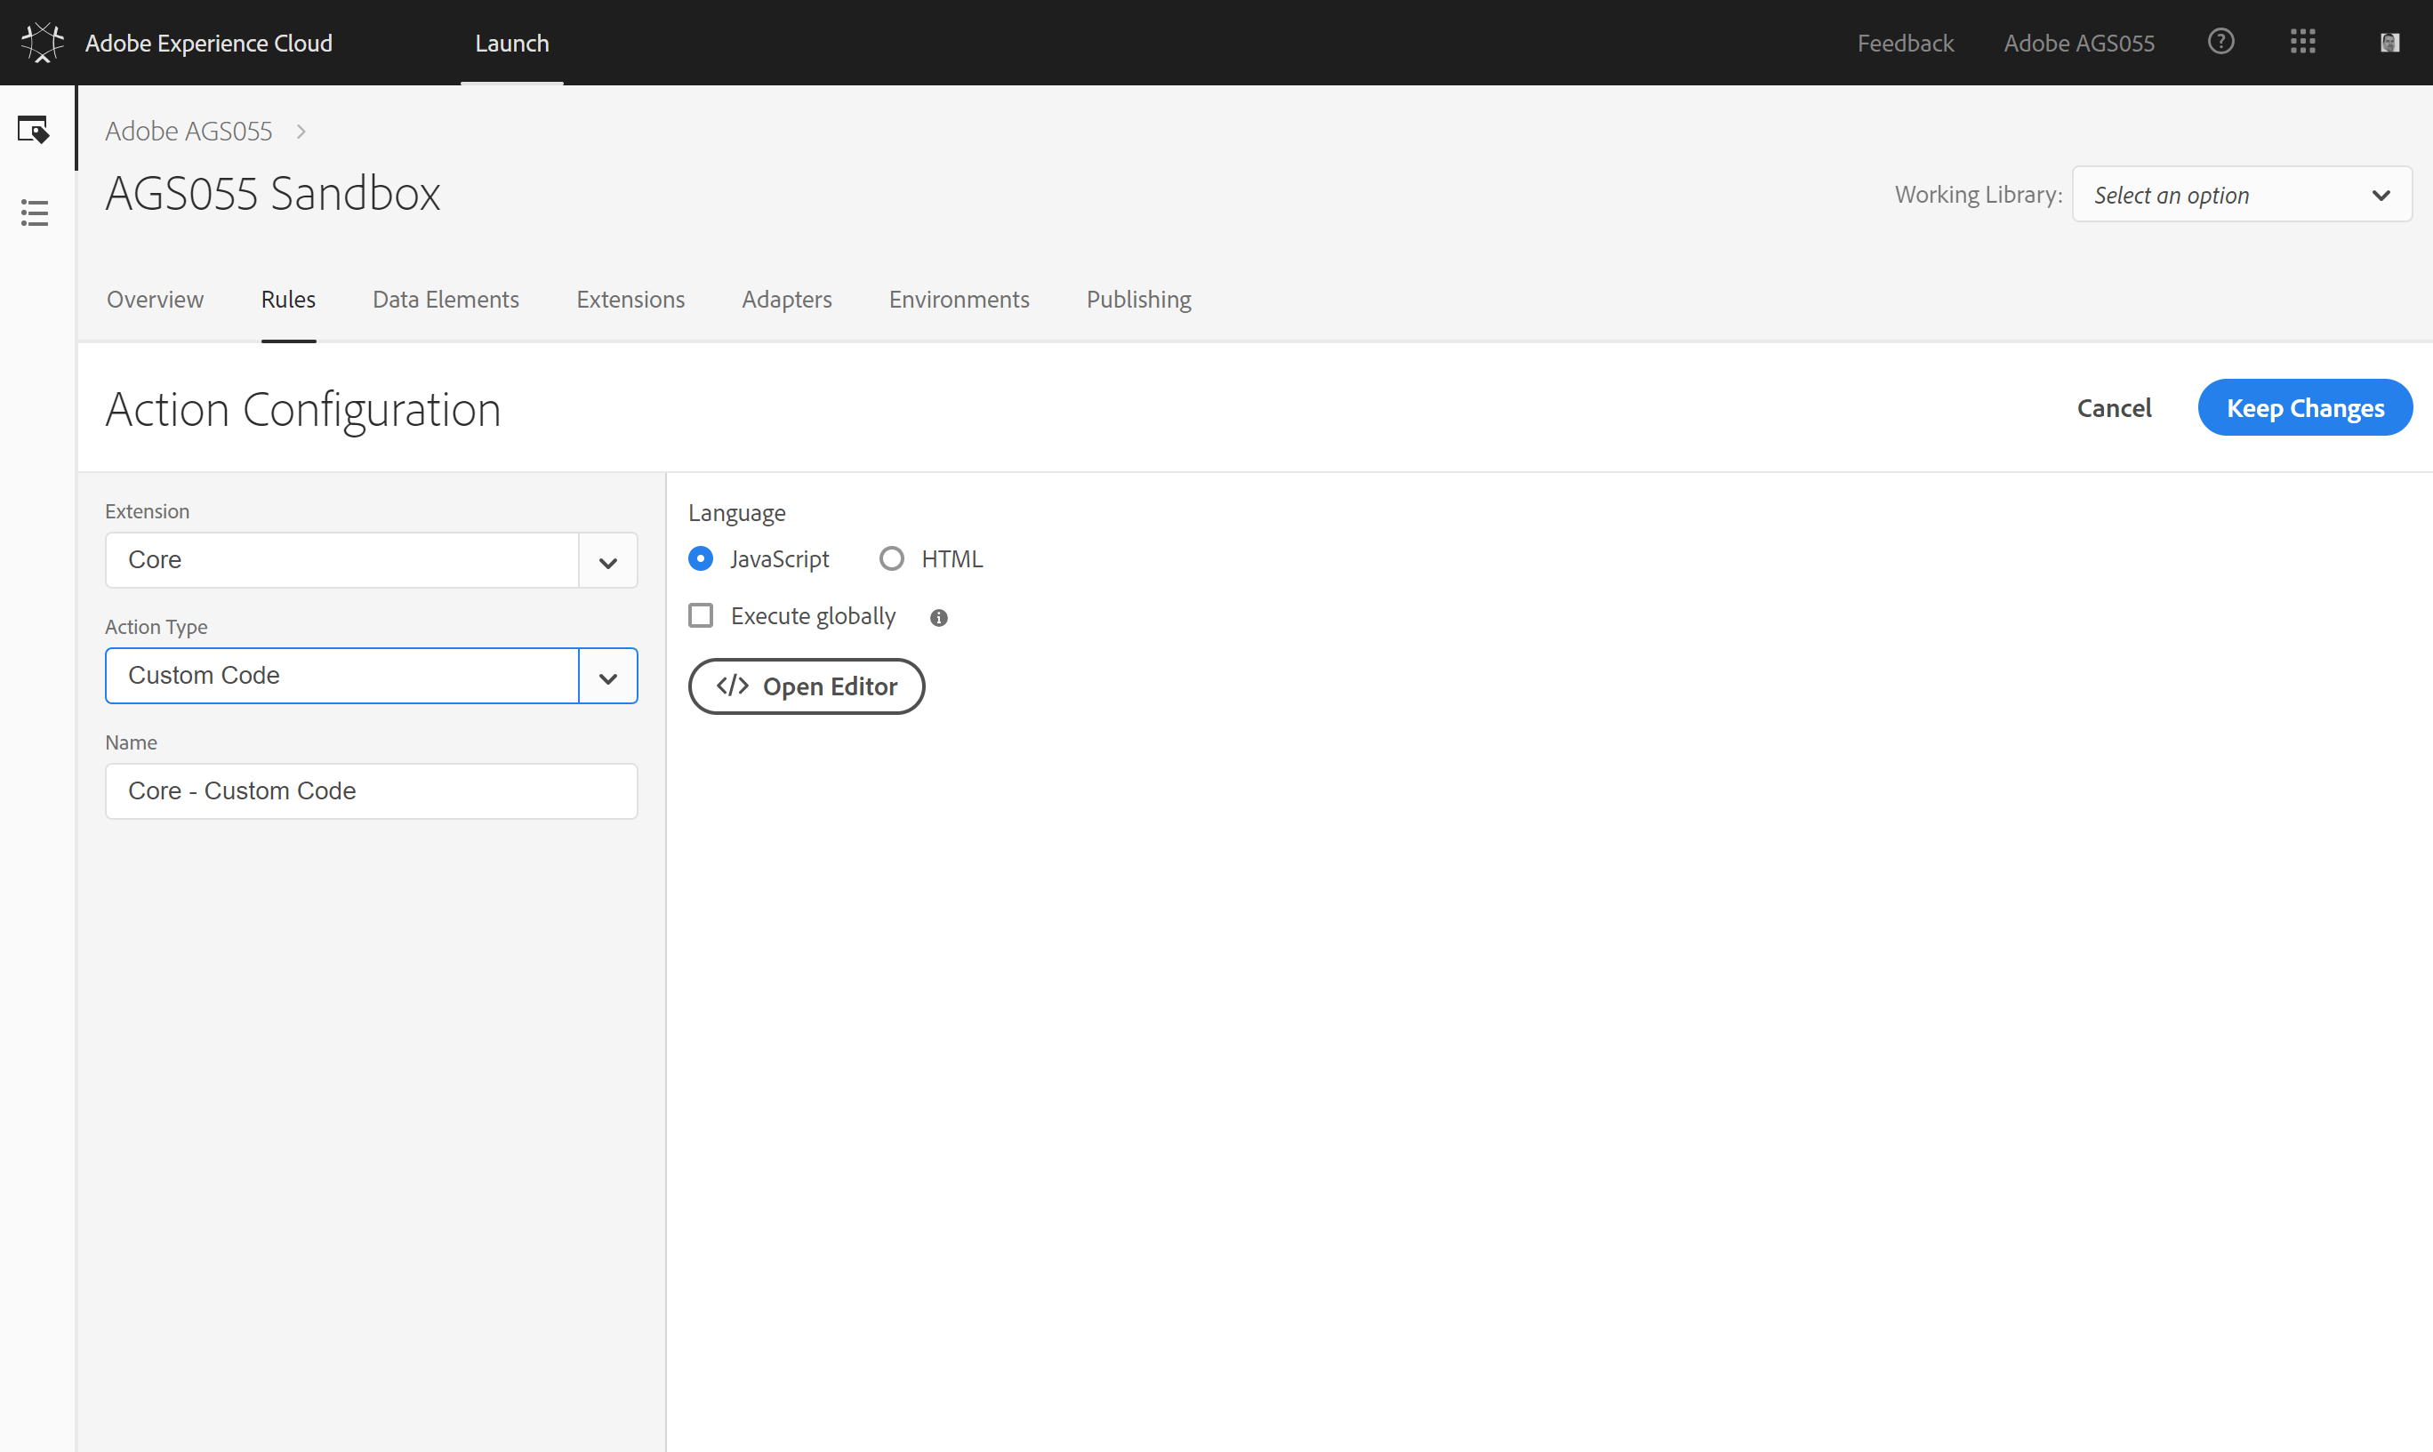Viewport: 2433px width, 1452px height.
Task: Switch to the Publishing tab
Action: (1137, 300)
